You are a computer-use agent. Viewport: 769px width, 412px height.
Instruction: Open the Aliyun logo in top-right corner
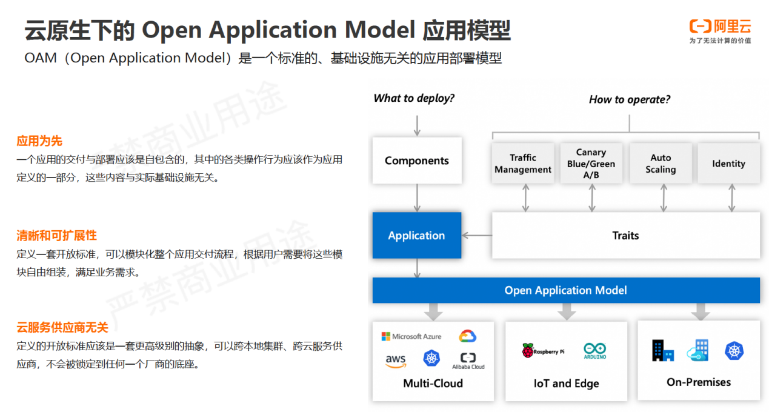(720, 31)
